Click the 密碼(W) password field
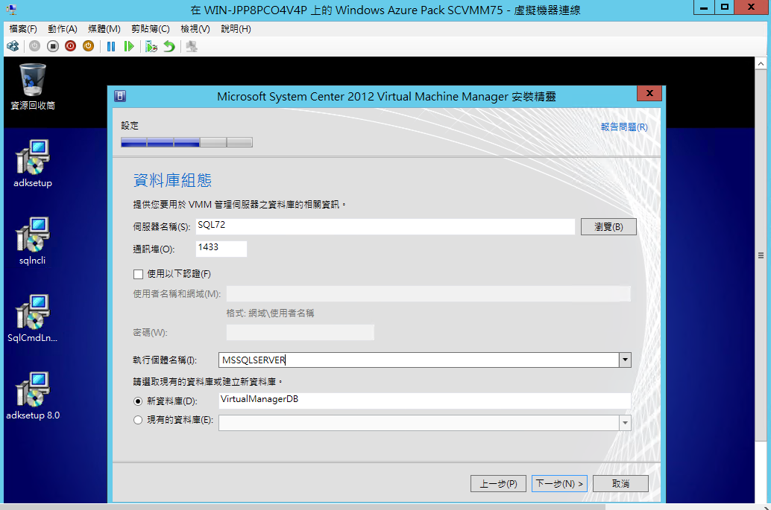 pyautogui.click(x=300, y=332)
